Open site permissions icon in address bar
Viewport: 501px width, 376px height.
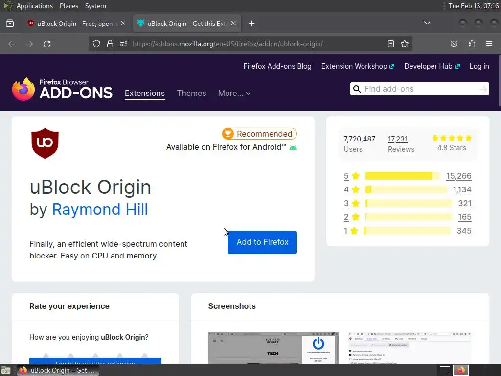(x=124, y=44)
